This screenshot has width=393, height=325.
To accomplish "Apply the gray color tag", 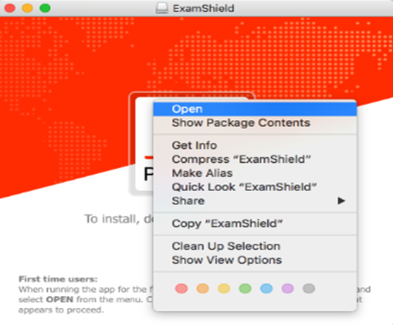I will point(308,288).
